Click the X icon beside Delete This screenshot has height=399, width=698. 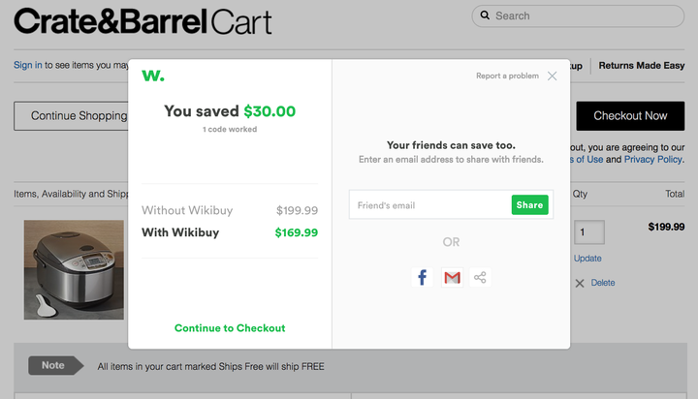tap(580, 284)
